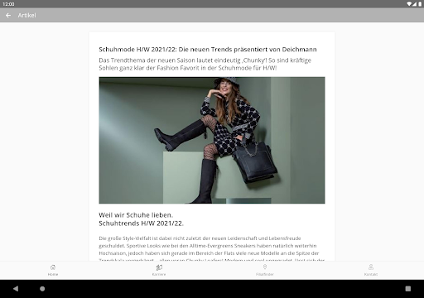Select the Filialfinder label in bottom navigation
Viewport: 424px width, 298px height.
[x=265, y=274]
